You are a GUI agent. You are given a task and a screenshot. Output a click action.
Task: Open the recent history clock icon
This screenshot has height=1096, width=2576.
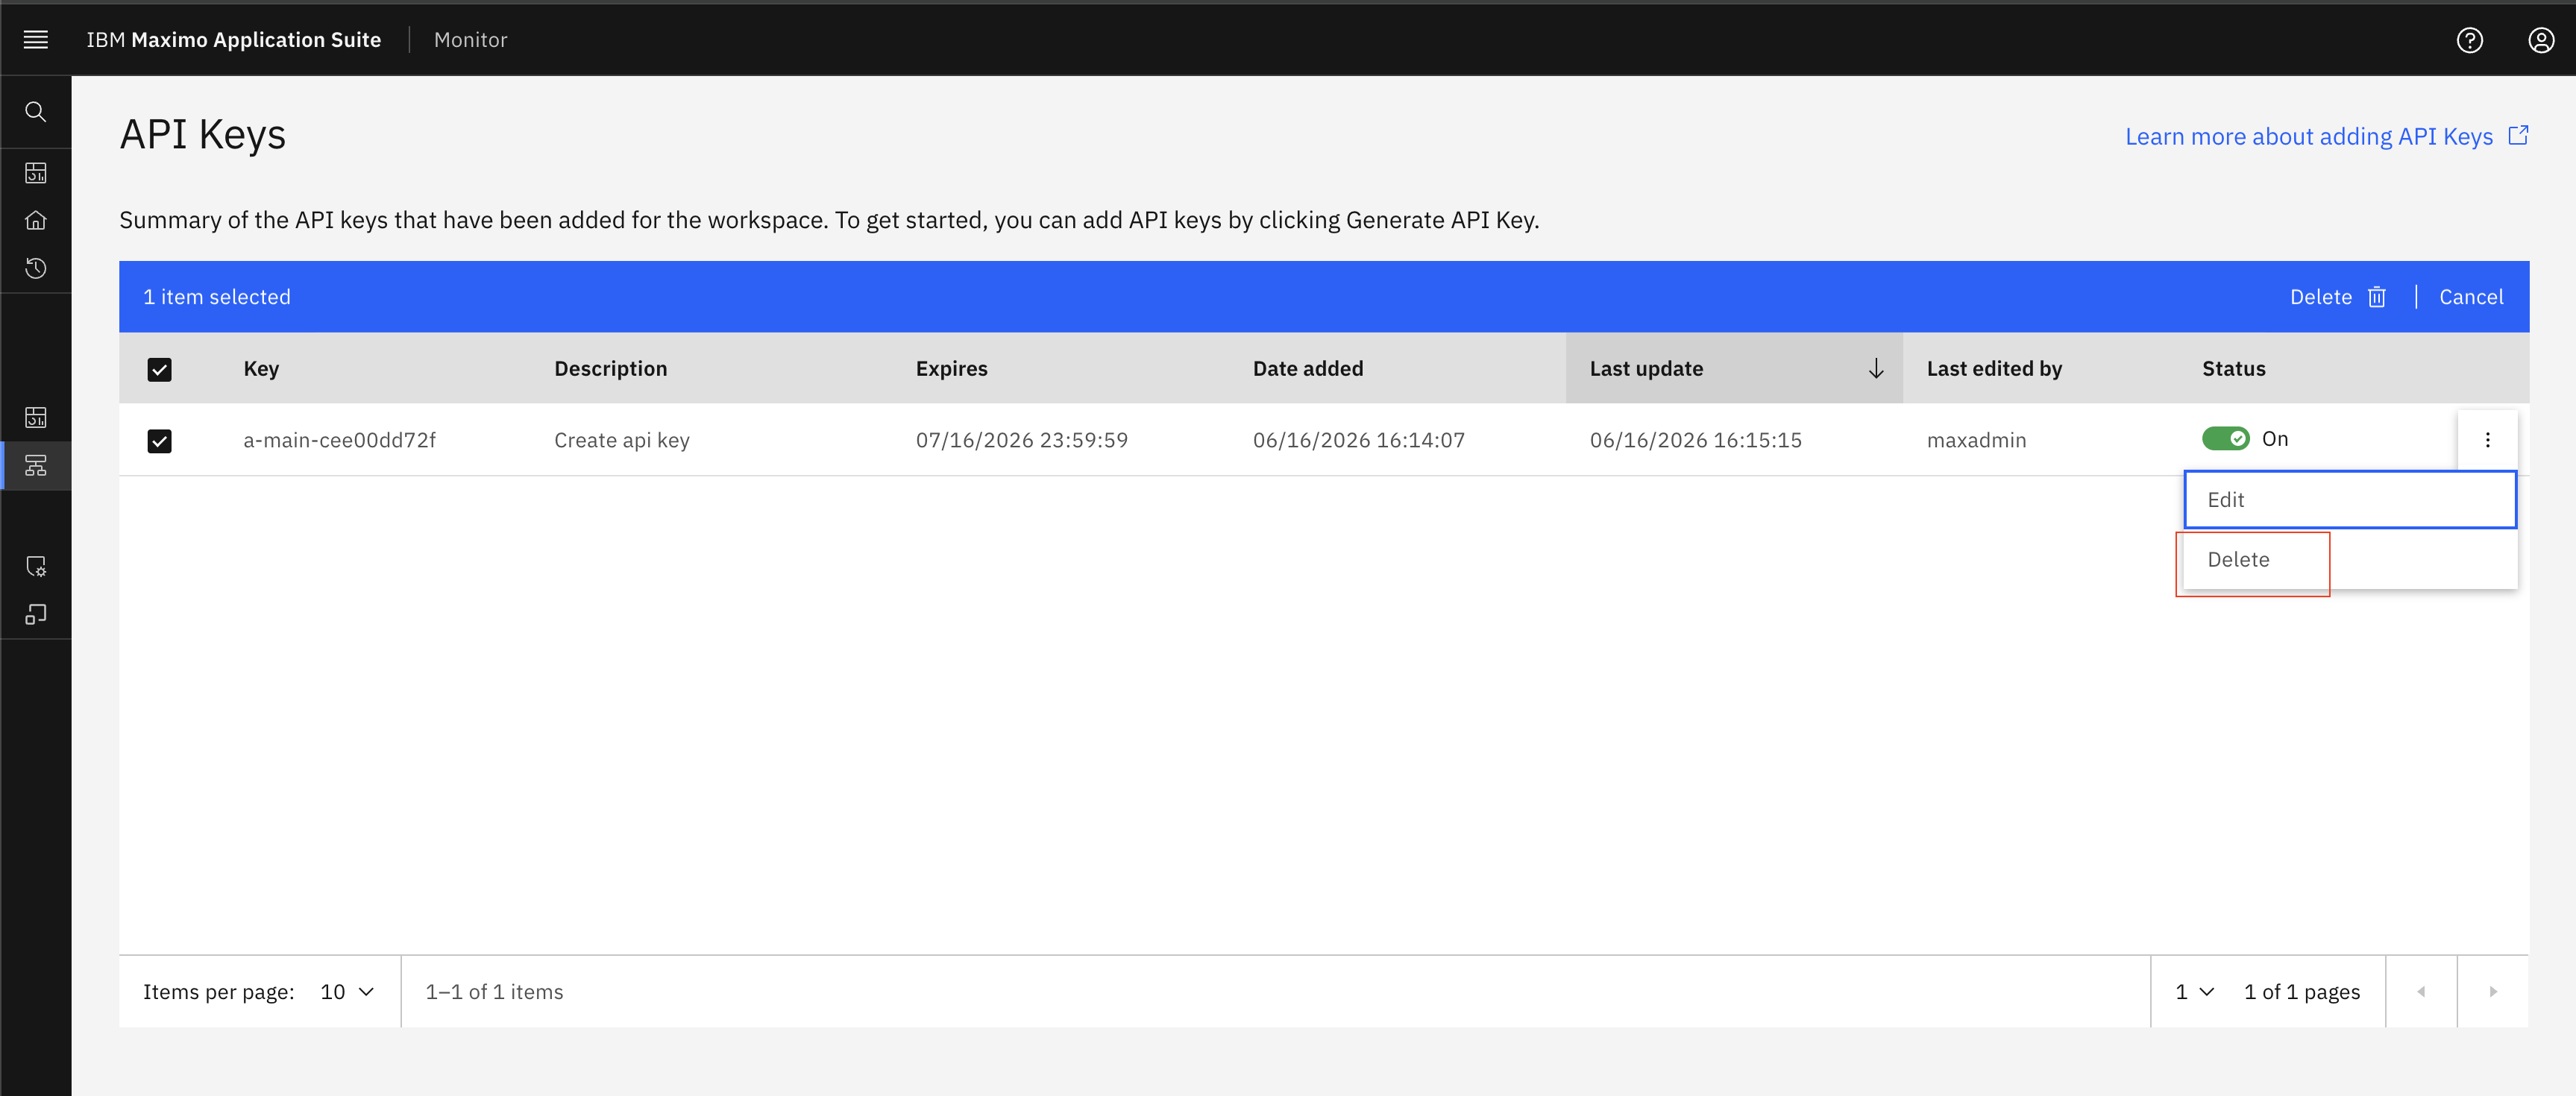pos(36,268)
